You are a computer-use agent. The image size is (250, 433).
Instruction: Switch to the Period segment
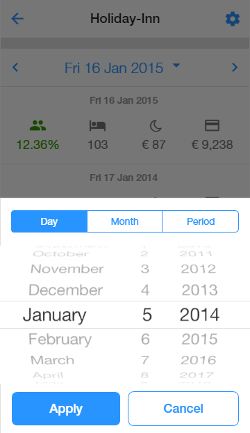(x=201, y=221)
